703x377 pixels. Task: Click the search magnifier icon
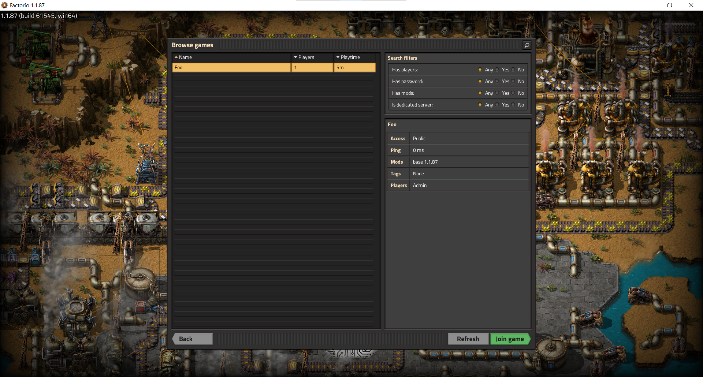pos(527,45)
